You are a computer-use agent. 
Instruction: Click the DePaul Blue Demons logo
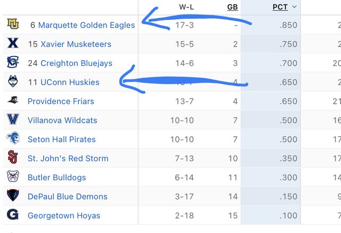13,195
